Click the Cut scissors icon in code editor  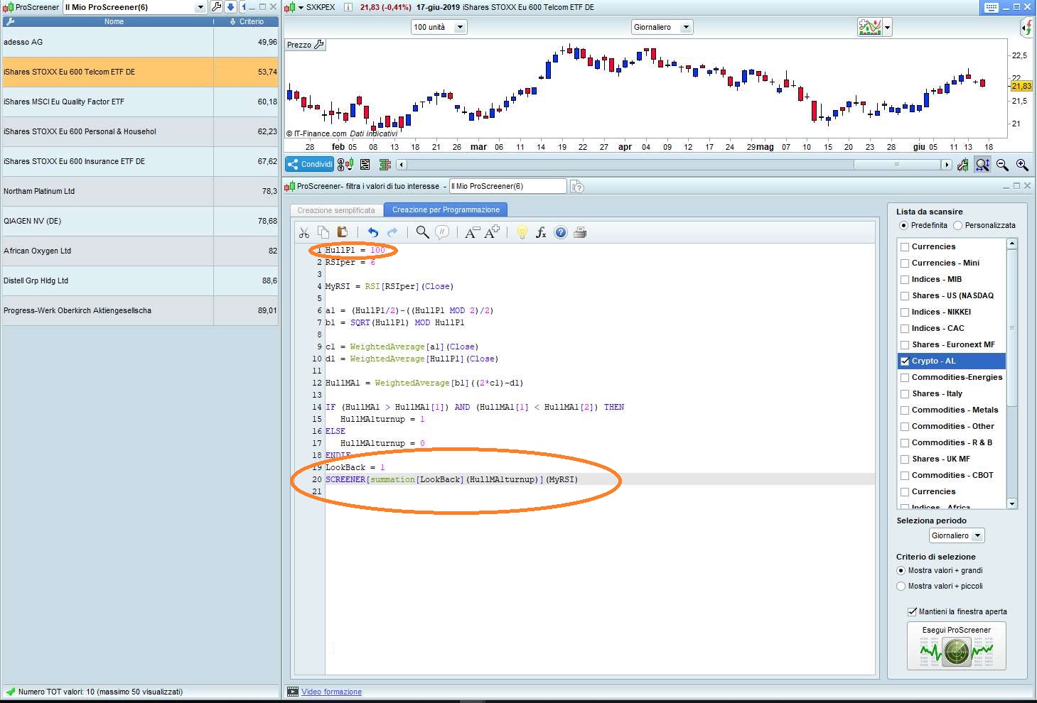pos(304,232)
